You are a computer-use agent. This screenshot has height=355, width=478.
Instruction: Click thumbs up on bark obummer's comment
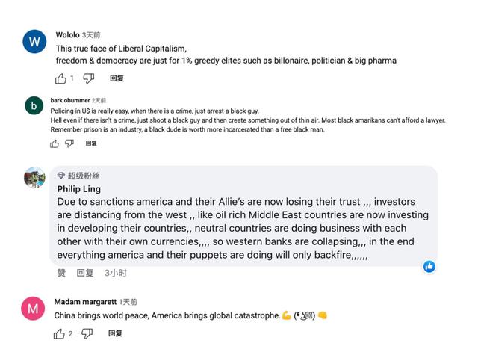(55, 143)
